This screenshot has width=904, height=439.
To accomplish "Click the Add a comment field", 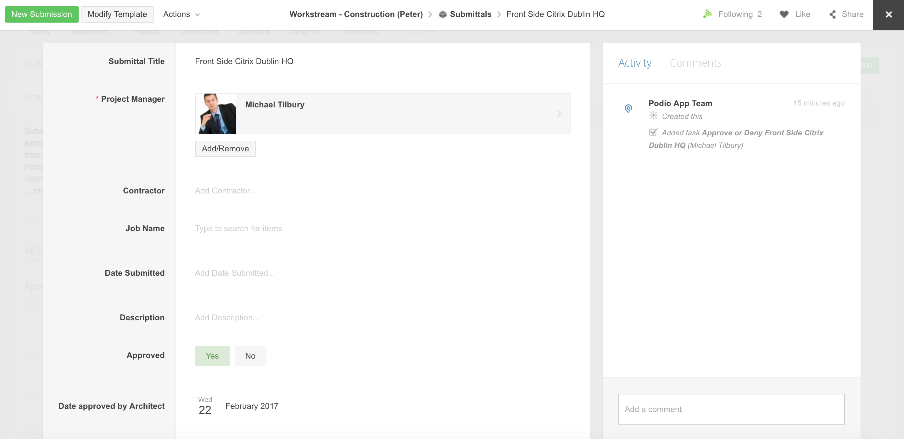I will coord(731,409).
